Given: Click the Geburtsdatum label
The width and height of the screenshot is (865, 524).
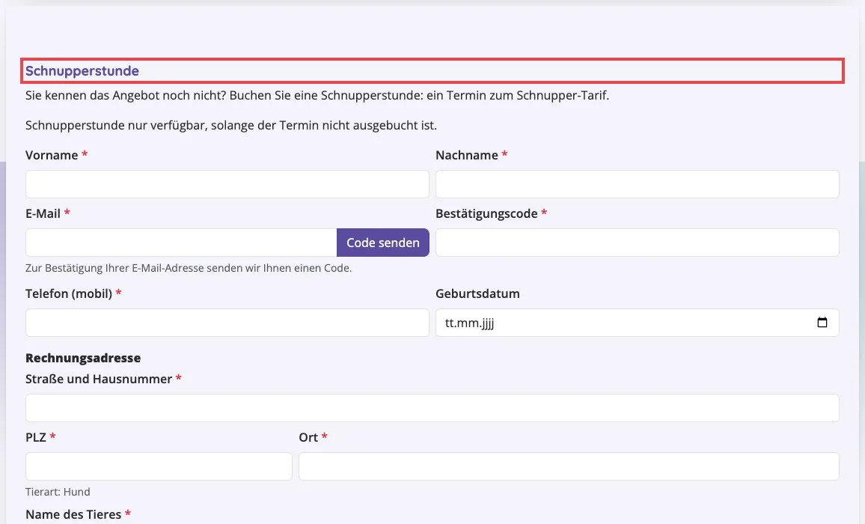Looking at the screenshot, I should [x=477, y=293].
